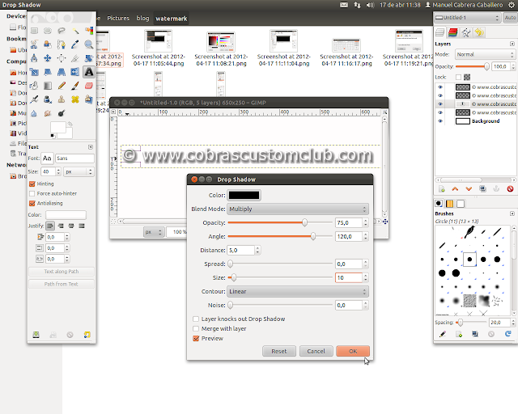Open the Paths dock tab

click(x=466, y=32)
